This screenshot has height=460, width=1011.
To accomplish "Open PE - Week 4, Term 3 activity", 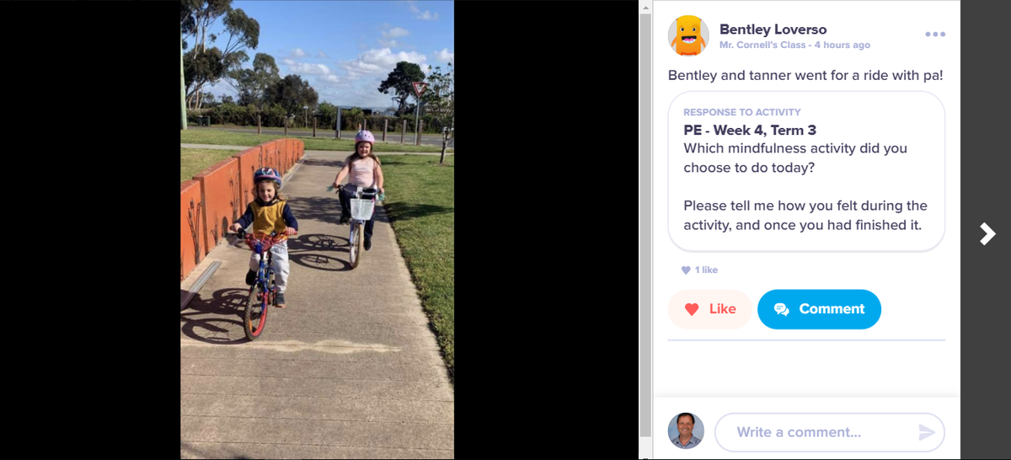I will (x=750, y=130).
